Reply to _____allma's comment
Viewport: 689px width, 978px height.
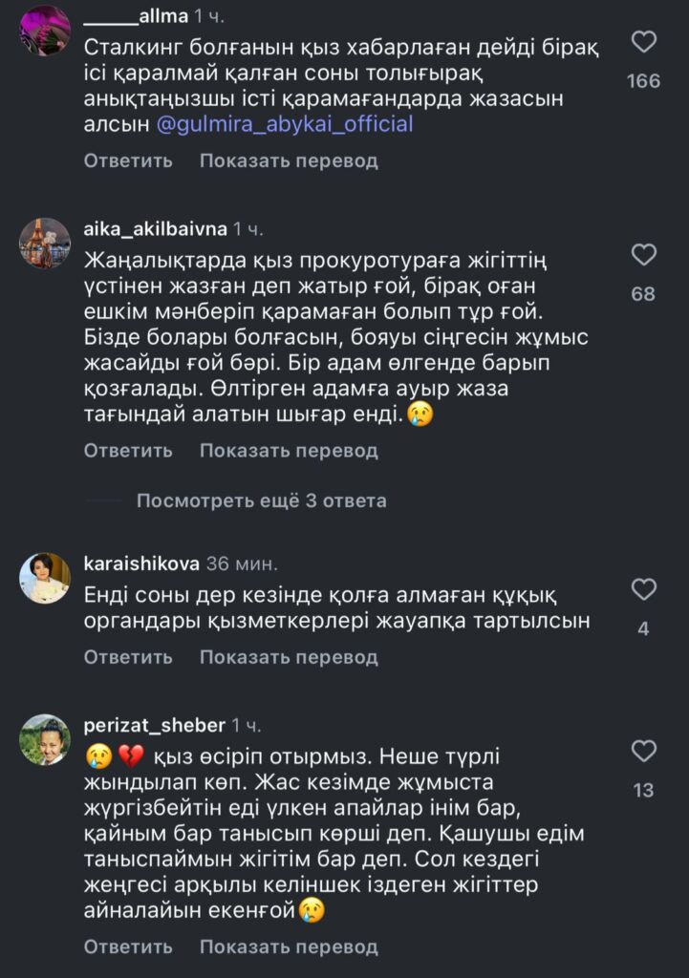click(x=128, y=161)
